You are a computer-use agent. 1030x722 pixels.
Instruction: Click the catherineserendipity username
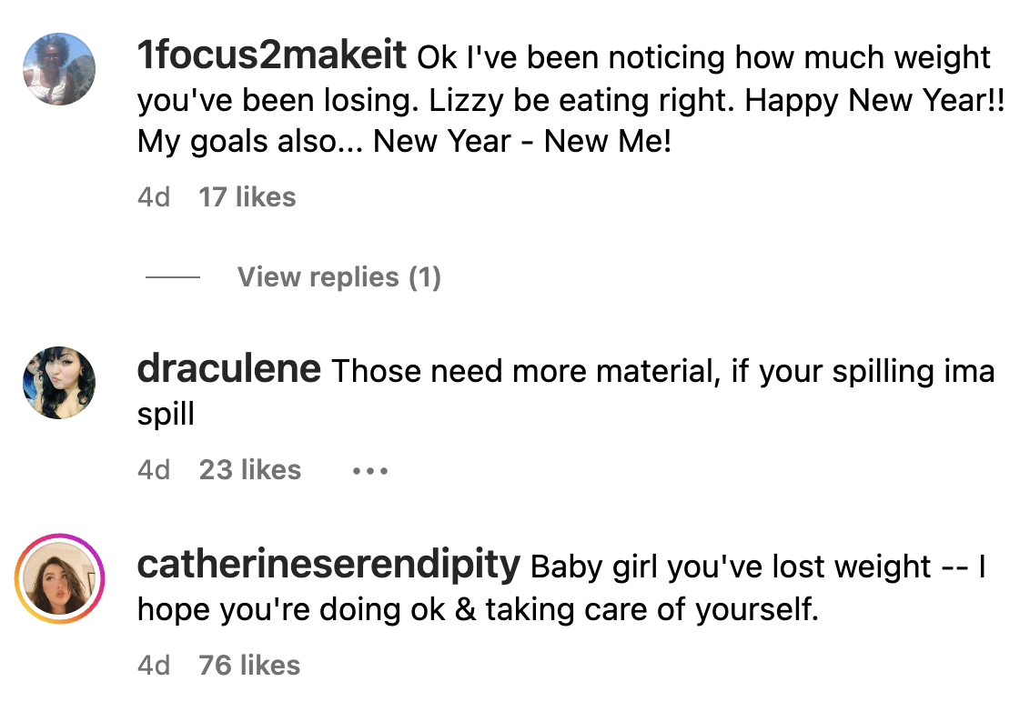pyautogui.click(x=328, y=565)
